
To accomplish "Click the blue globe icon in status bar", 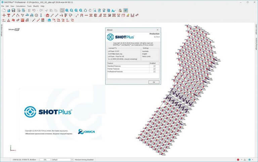I will point(250,160).
